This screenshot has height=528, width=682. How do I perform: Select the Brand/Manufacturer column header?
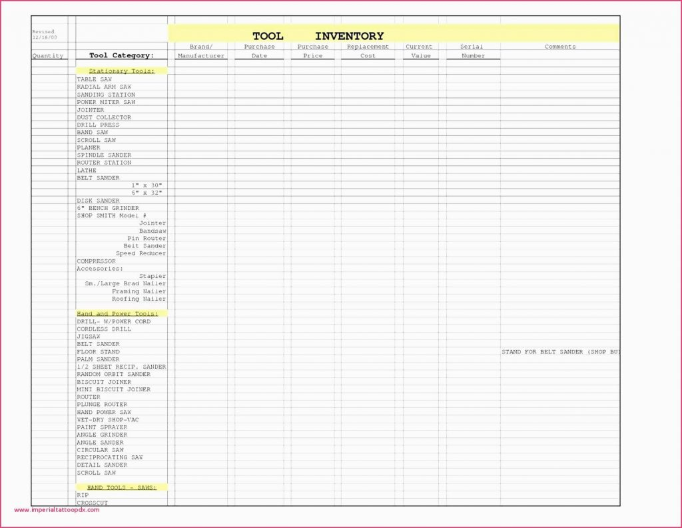[x=201, y=51]
